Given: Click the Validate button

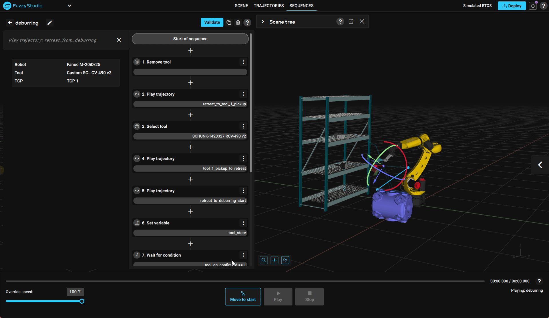Looking at the screenshot, I should [212, 22].
